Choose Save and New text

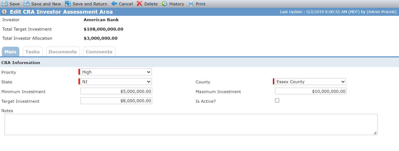click(x=46, y=4)
